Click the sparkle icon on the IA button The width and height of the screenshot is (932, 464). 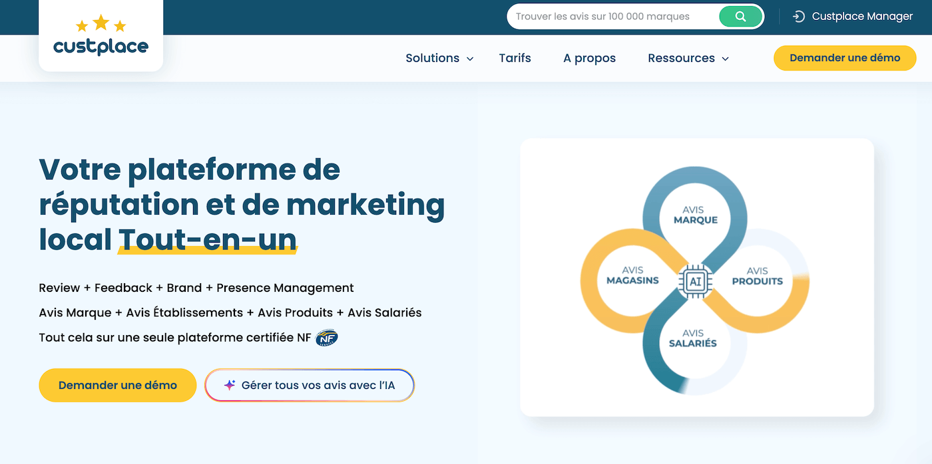click(x=230, y=385)
